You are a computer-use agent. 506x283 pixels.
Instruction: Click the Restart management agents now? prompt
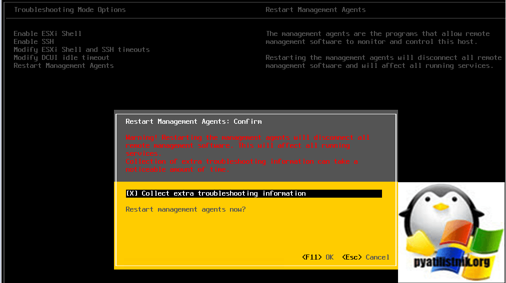coord(185,209)
